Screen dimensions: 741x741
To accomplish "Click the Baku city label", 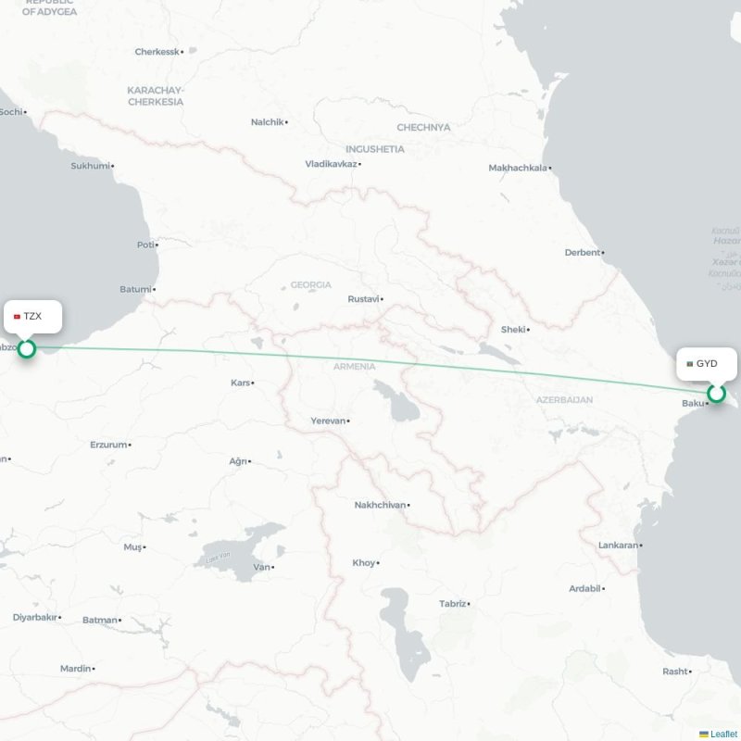I will pos(693,403).
